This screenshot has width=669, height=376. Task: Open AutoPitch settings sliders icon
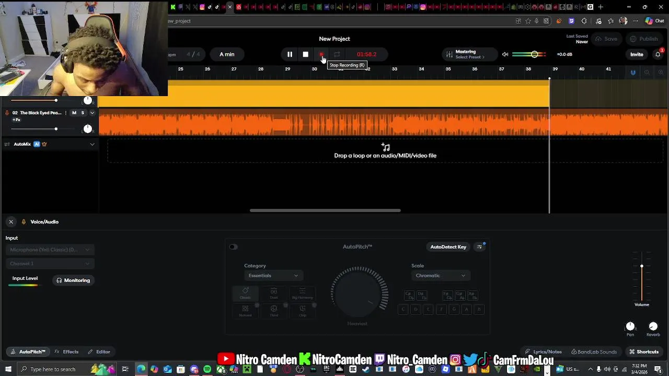[x=479, y=247]
